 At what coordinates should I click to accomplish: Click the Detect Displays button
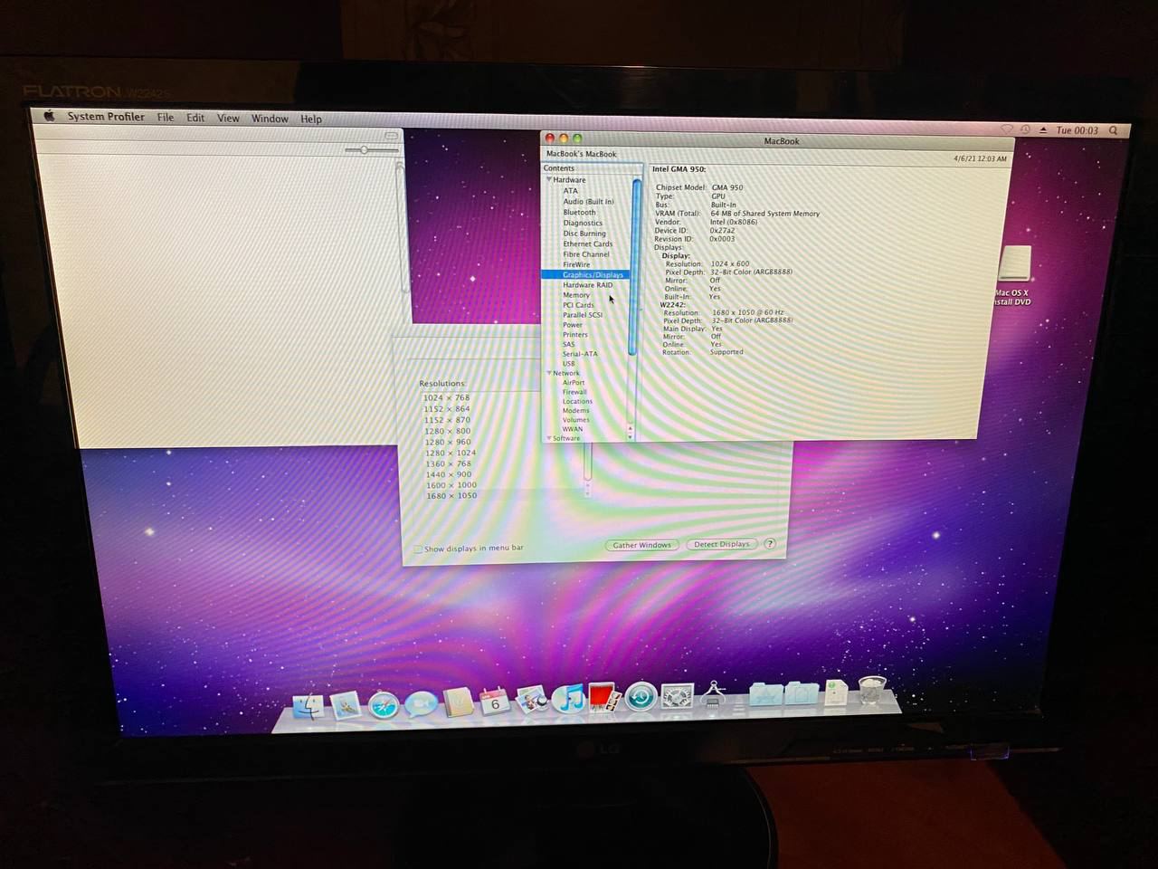[722, 544]
